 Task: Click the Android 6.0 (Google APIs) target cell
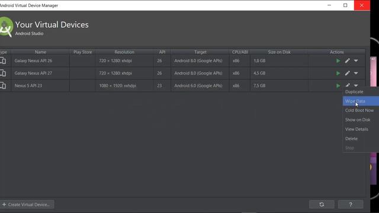coord(200,85)
